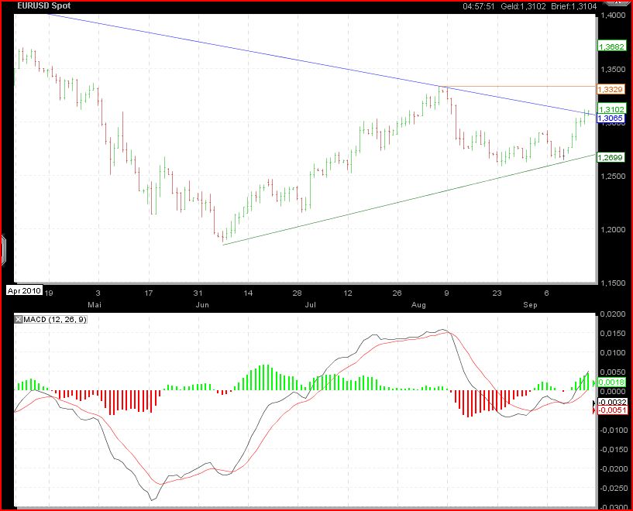Screen dimensions: 633x511
Task: Click the Jun label on the time axis
Action: (203, 305)
